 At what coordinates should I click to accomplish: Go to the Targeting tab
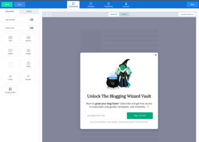108,5
